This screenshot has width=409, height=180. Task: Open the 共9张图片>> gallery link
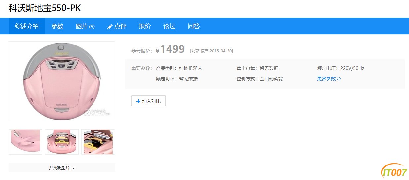(62, 167)
